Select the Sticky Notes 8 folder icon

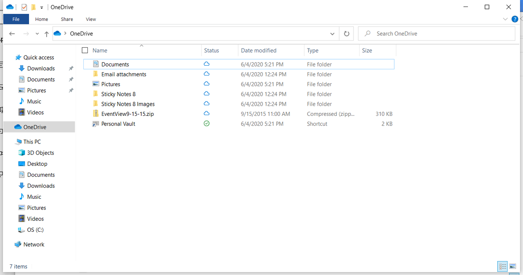[x=96, y=94]
